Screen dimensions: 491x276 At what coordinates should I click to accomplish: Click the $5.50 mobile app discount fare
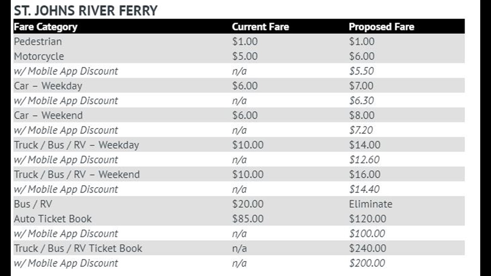(361, 71)
